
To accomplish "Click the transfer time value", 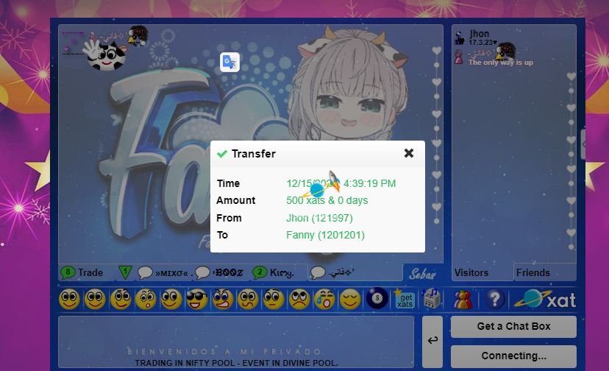I will pos(341,183).
